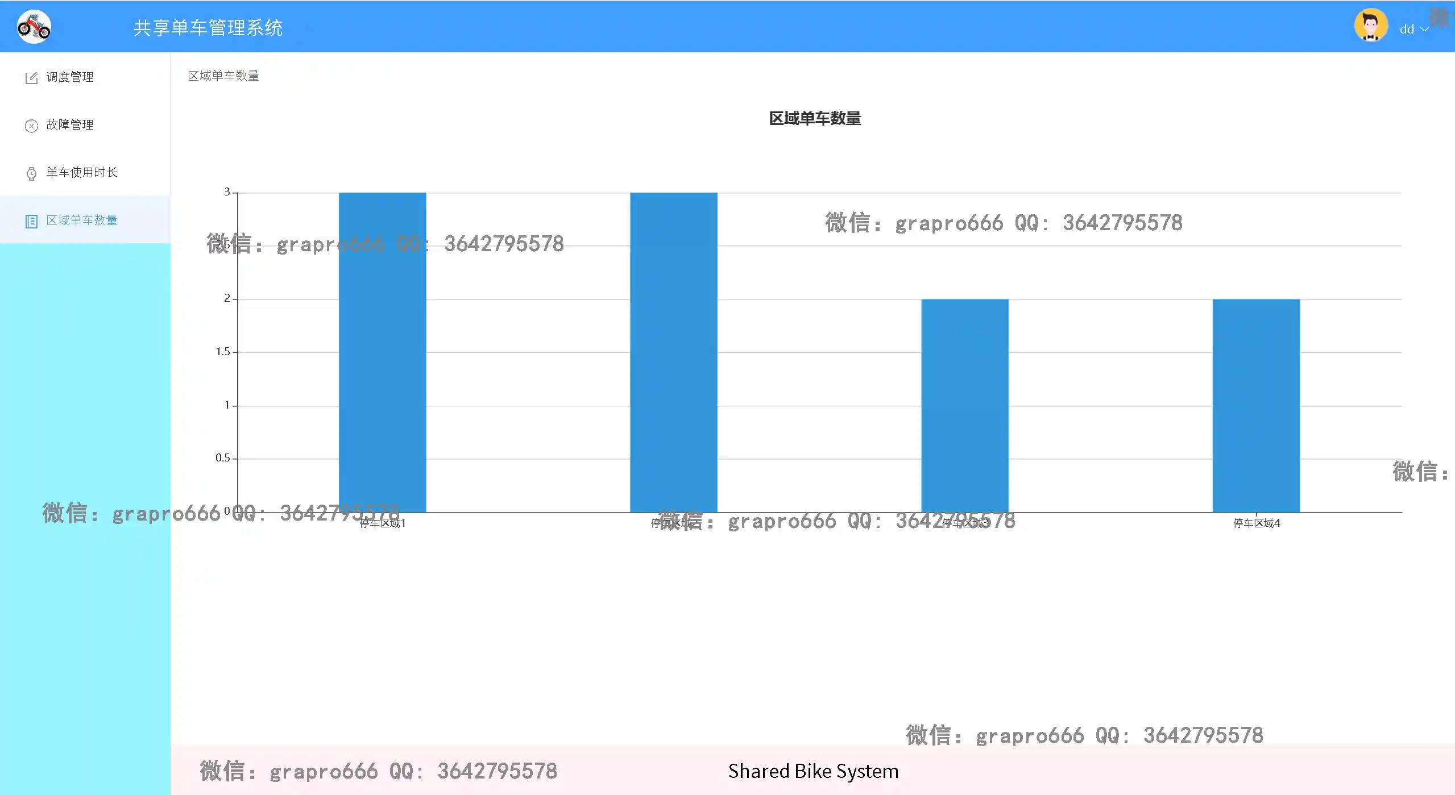Viewport: 1455px width, 795px height.
Task: Click the dd username text
Action: [1406, 29]
